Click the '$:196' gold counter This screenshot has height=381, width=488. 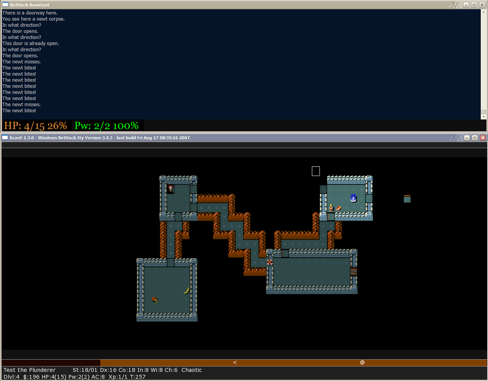[31, 377]
